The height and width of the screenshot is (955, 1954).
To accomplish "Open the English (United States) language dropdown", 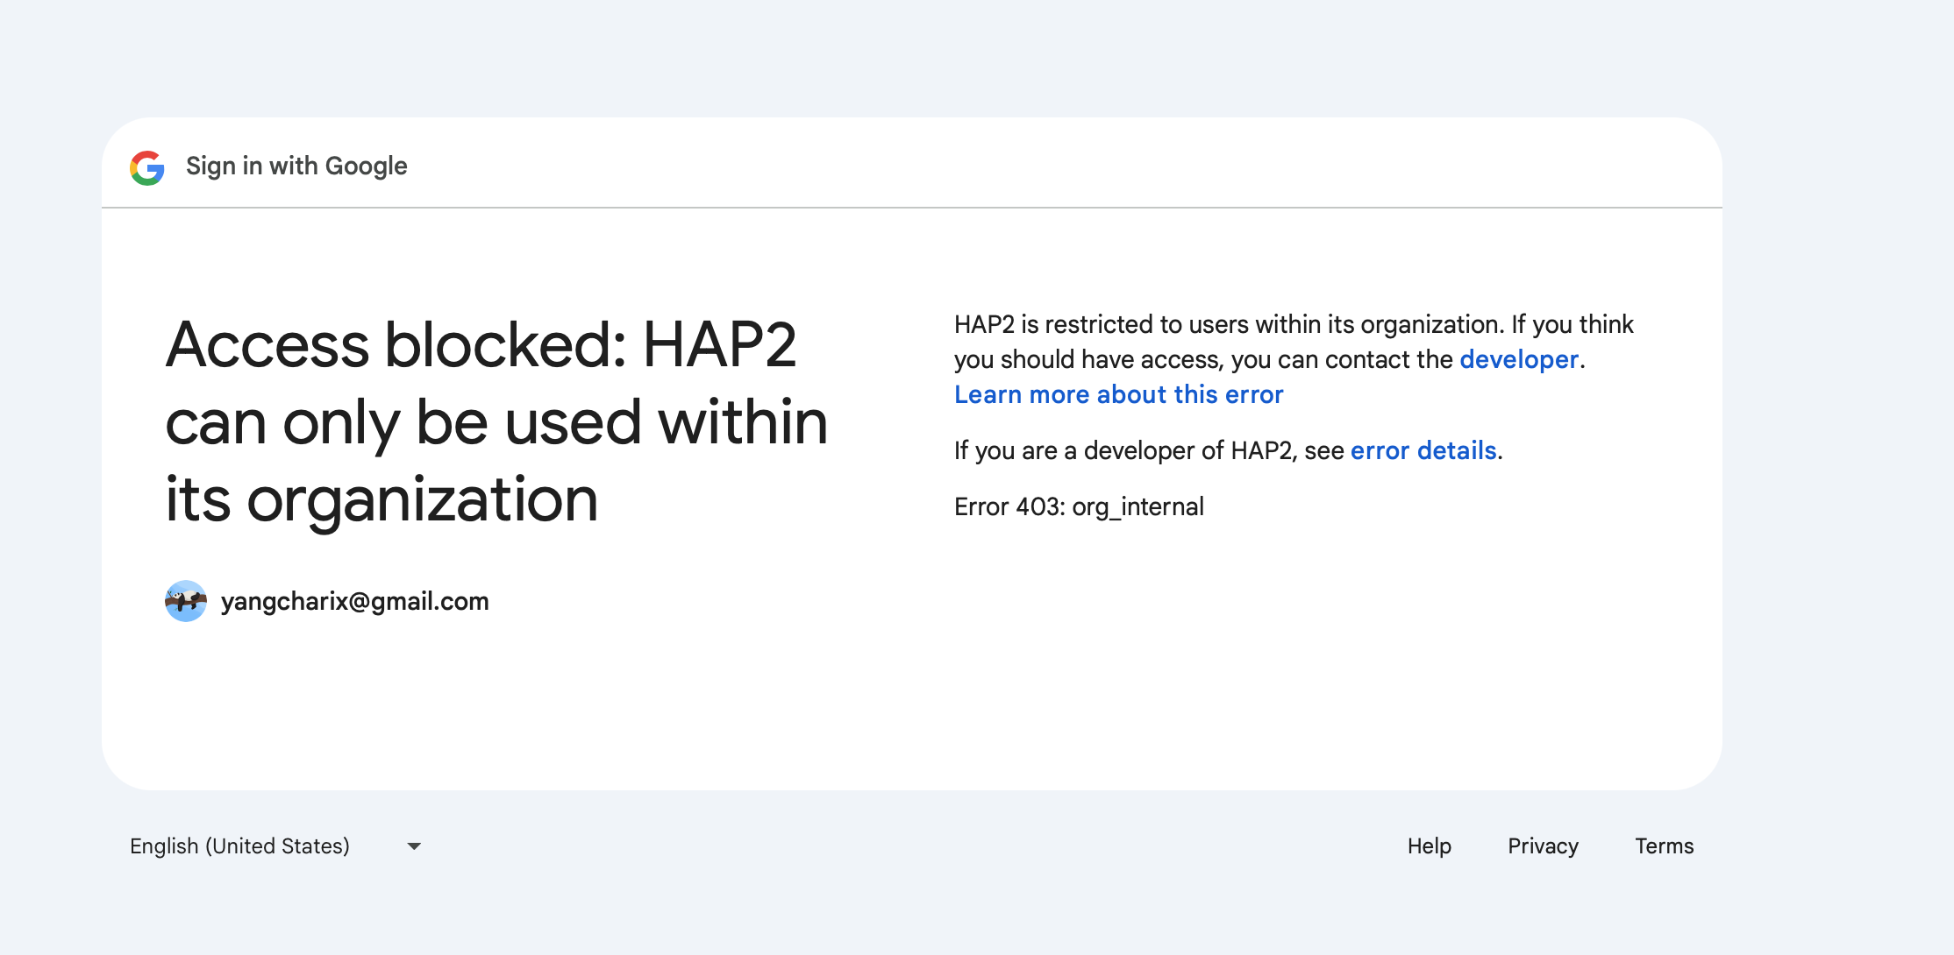I will tap(276, 845).
